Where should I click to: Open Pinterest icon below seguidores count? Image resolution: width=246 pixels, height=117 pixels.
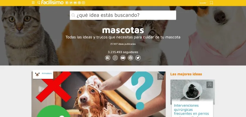tap(130, 58)
